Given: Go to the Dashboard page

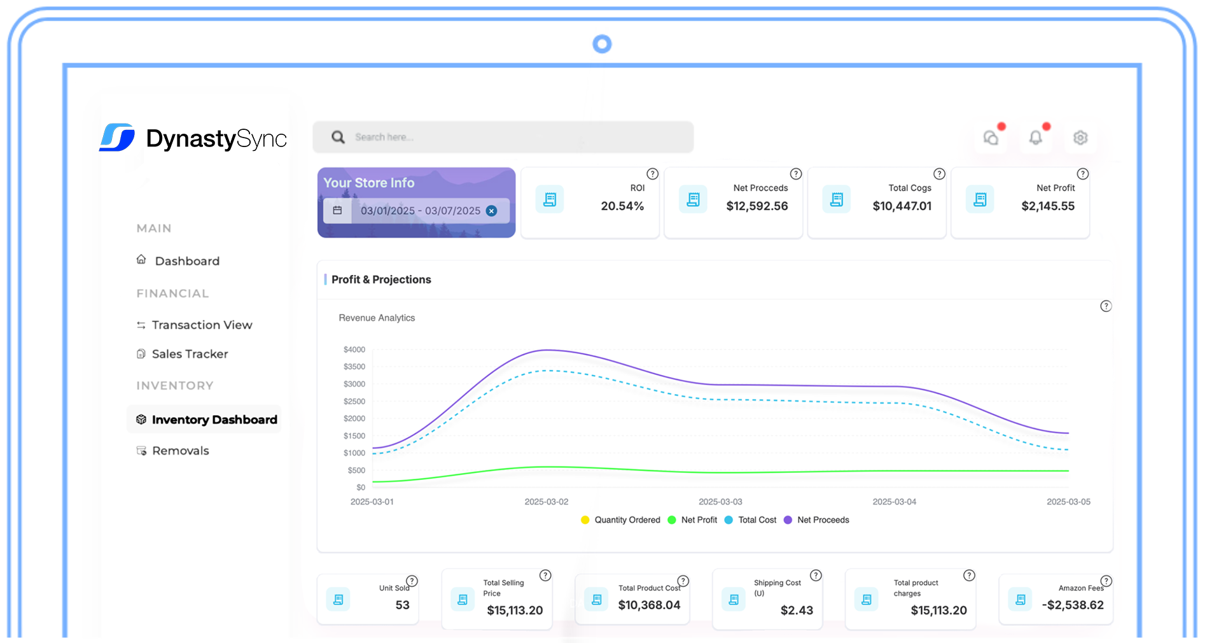Looking at the screenshot, I should pos(187,261).
